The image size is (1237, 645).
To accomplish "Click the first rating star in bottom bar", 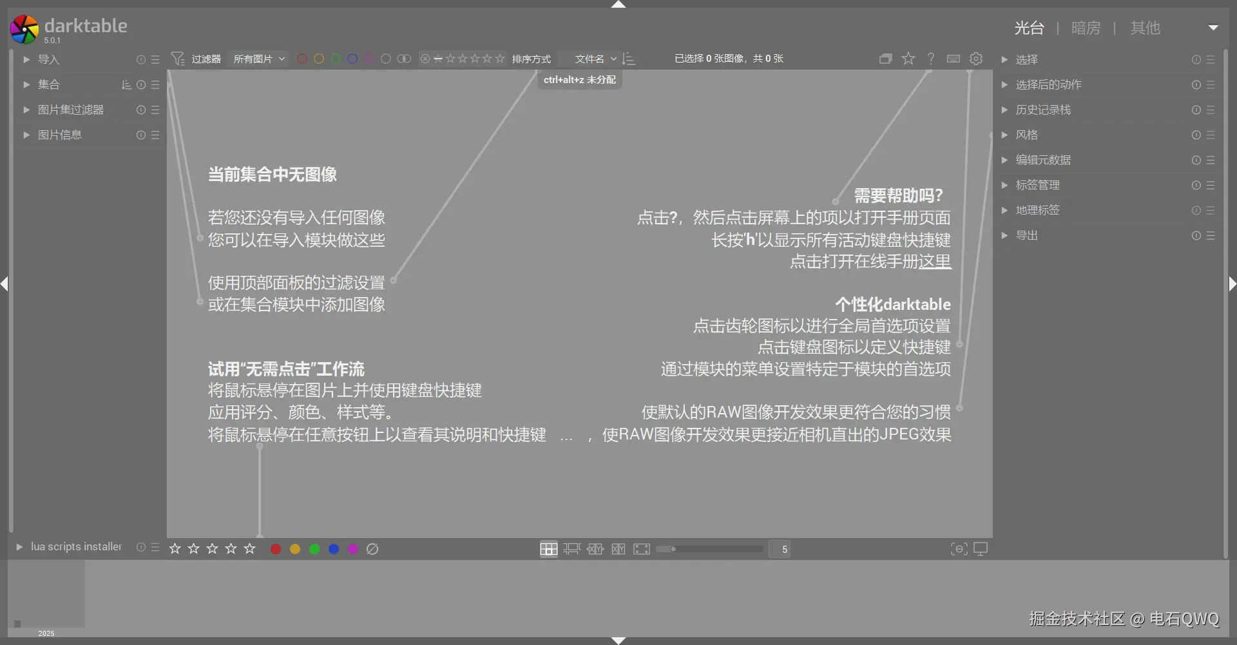I will tap(175, 549).
